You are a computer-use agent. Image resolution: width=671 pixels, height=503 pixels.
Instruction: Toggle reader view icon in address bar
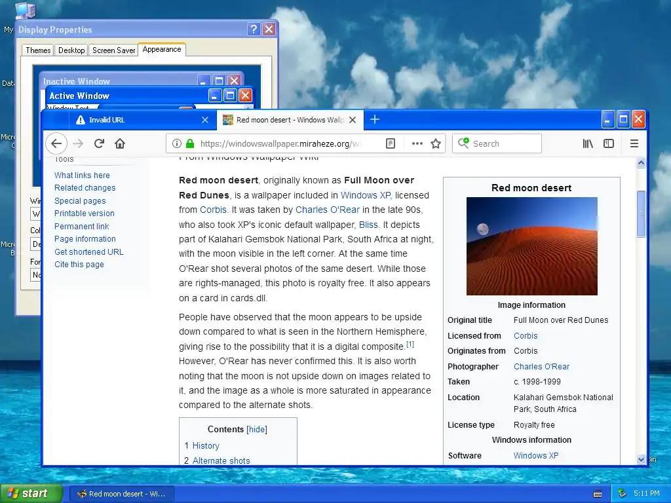coord(391,143)
